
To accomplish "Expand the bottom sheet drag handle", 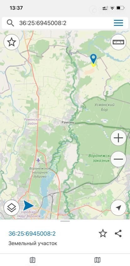I will click(x=65, y=221).
